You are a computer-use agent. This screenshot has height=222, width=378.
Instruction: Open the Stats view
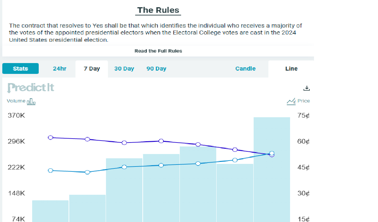pos(20,69)
